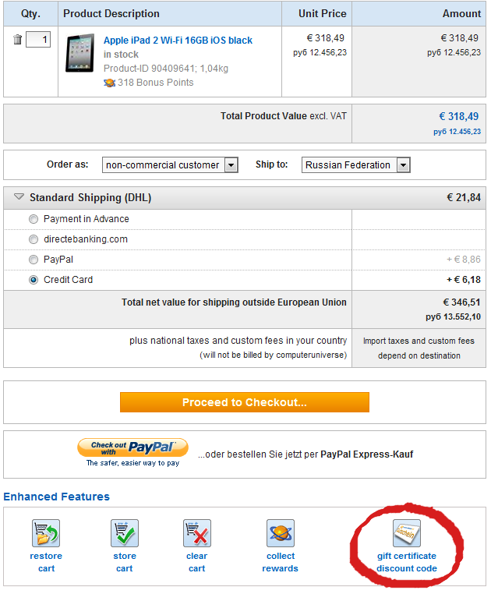Open the Apple iPad 2 Wi-Fi 16GB link
Image resolution: width=491 pixels, height=594 pixels.
click(x=178, y=41)
